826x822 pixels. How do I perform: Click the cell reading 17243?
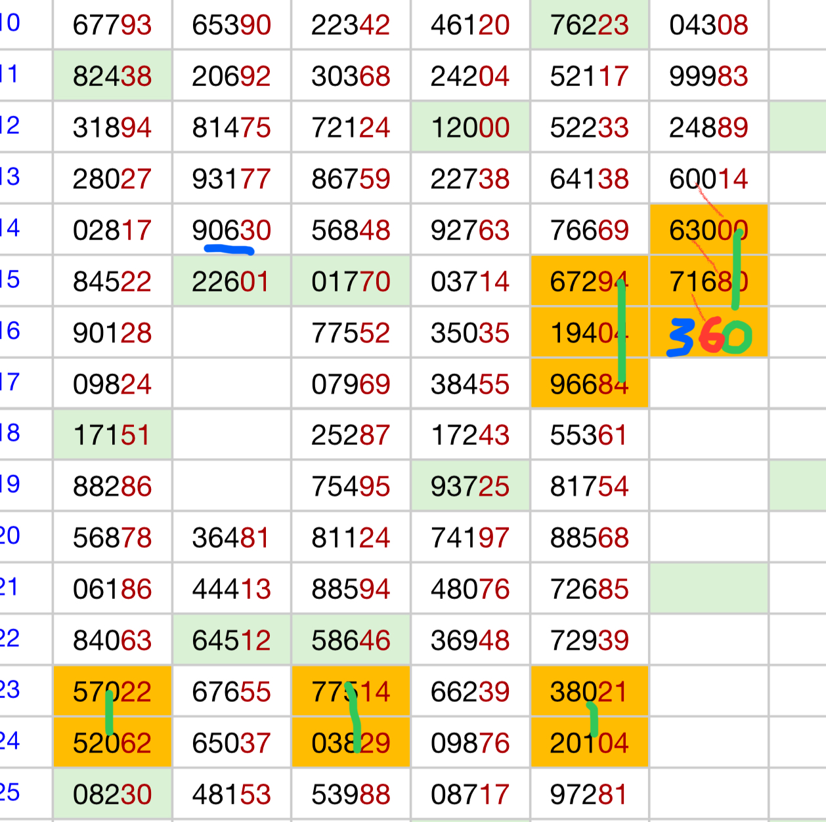tap(470, 435)
